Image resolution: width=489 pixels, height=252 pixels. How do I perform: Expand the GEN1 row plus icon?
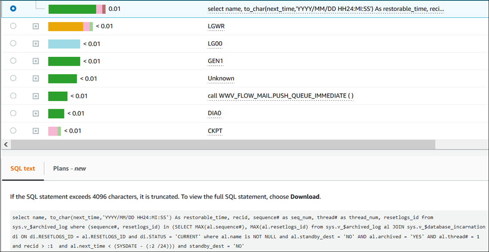pos(36,61)
